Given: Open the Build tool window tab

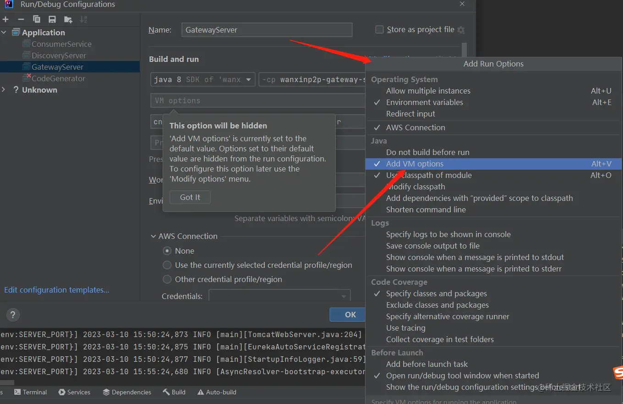Looking at the screenshot, I should pyautogui.click(x=174, y=392).
